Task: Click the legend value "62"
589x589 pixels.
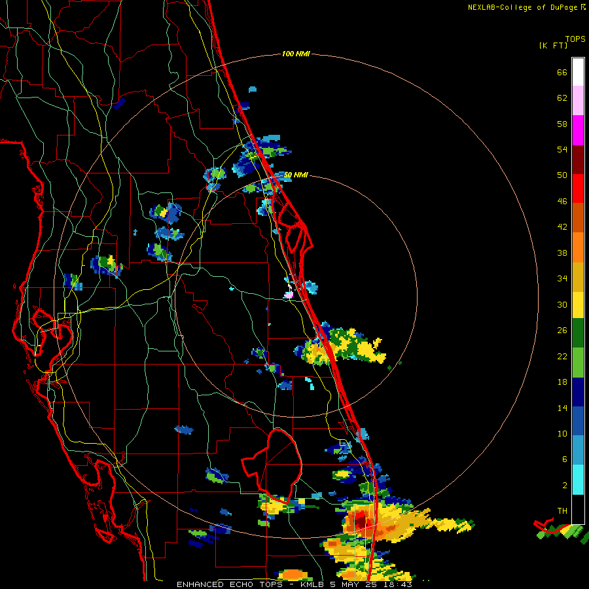Action: pyautogui.click(x=562, y=98)
